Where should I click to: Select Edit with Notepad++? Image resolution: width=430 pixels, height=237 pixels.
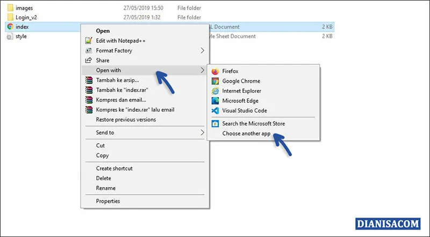145,41
